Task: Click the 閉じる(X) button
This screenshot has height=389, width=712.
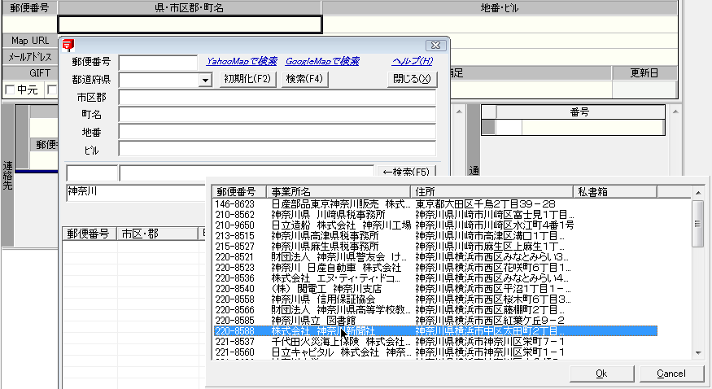Action: (x=412, y=79)
